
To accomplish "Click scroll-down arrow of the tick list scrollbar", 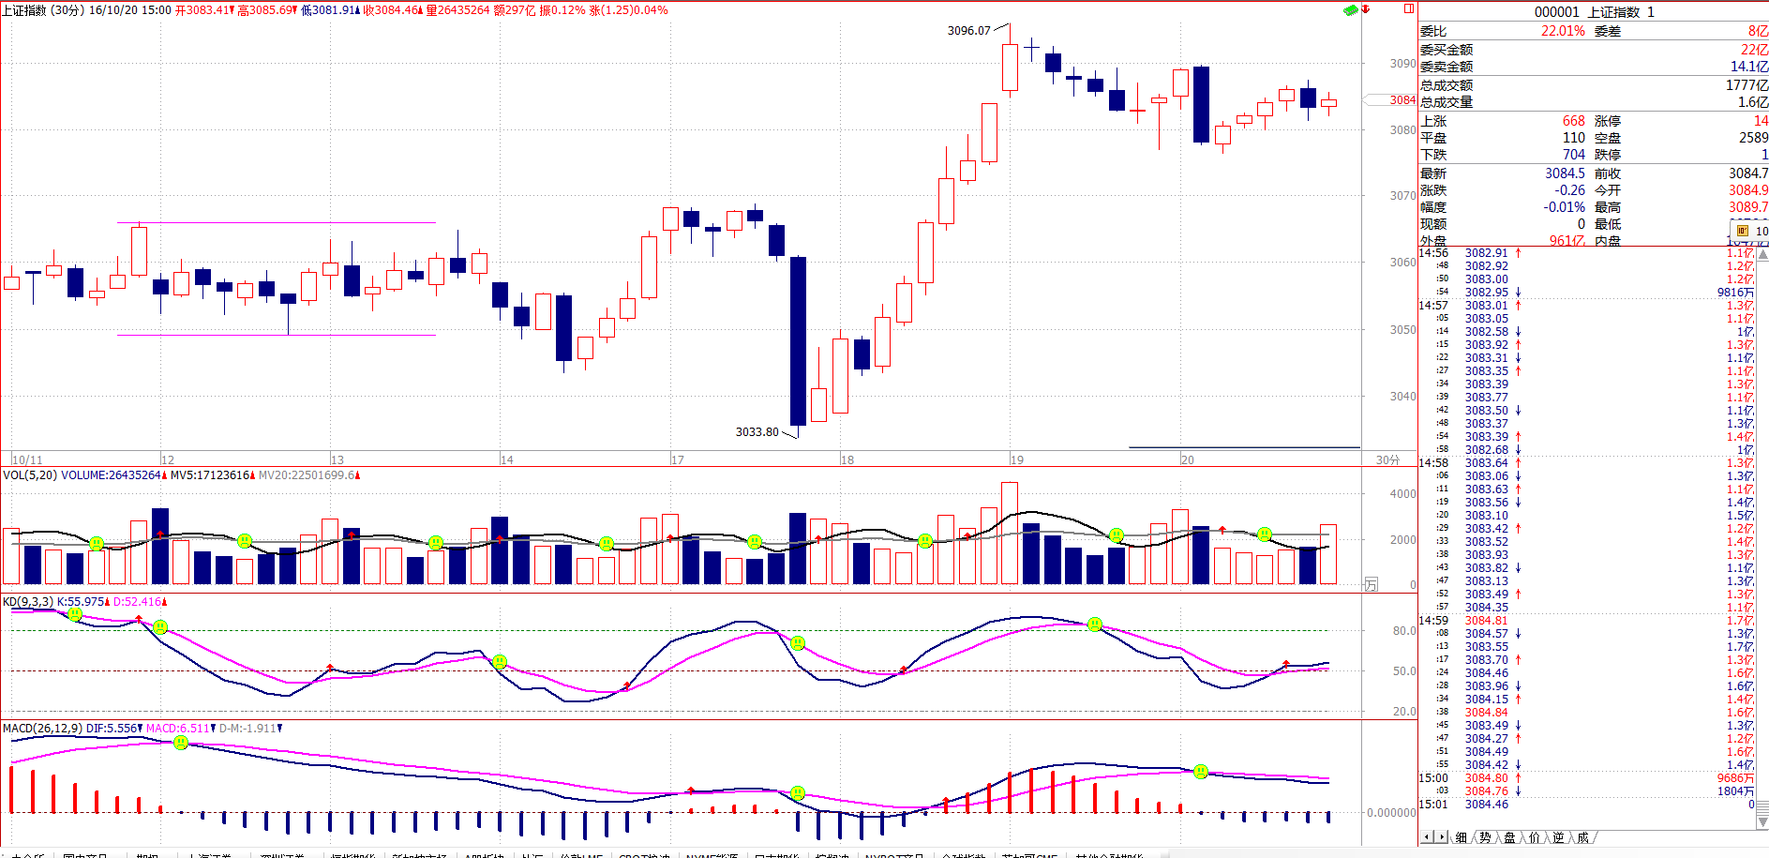I will coord(1762,822).
